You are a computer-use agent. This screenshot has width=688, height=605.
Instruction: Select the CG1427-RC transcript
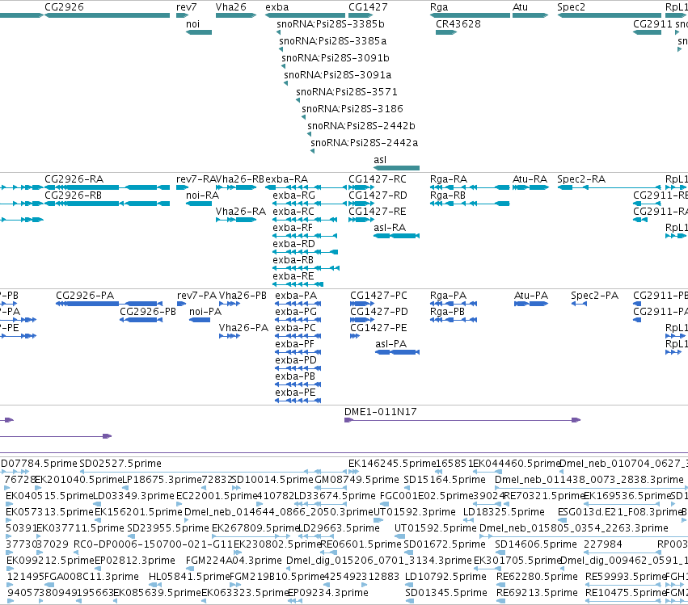(x=361, y=187)
